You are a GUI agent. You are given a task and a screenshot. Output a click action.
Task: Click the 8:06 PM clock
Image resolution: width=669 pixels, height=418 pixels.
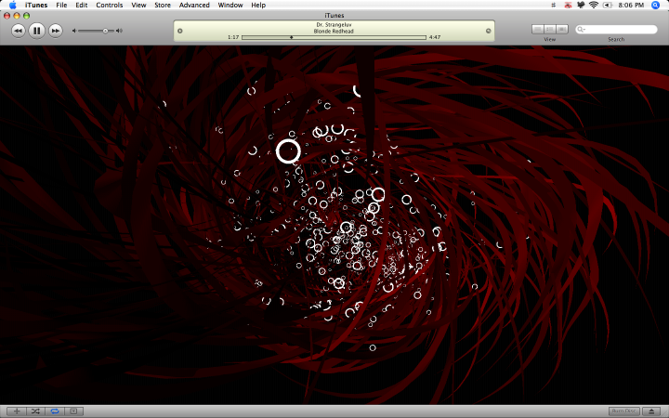(x=631, y=6)
